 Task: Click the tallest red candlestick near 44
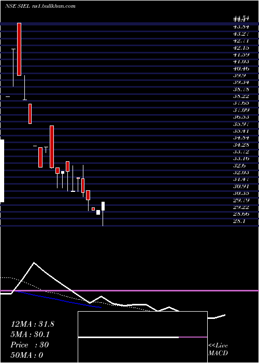(x=19, y=49)
